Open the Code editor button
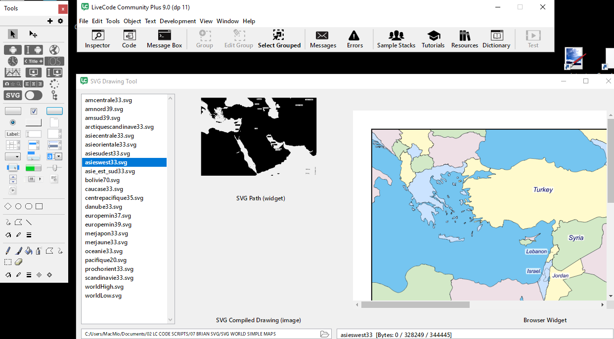The height and width of the screenshot is (339, 614). [129, 39]
